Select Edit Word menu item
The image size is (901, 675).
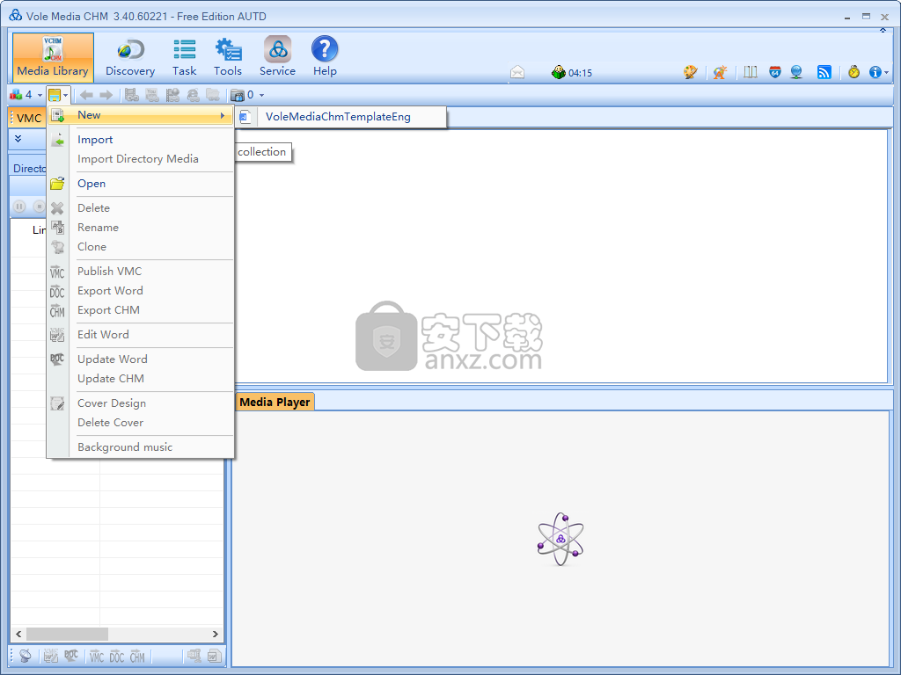tap(140, 335)
